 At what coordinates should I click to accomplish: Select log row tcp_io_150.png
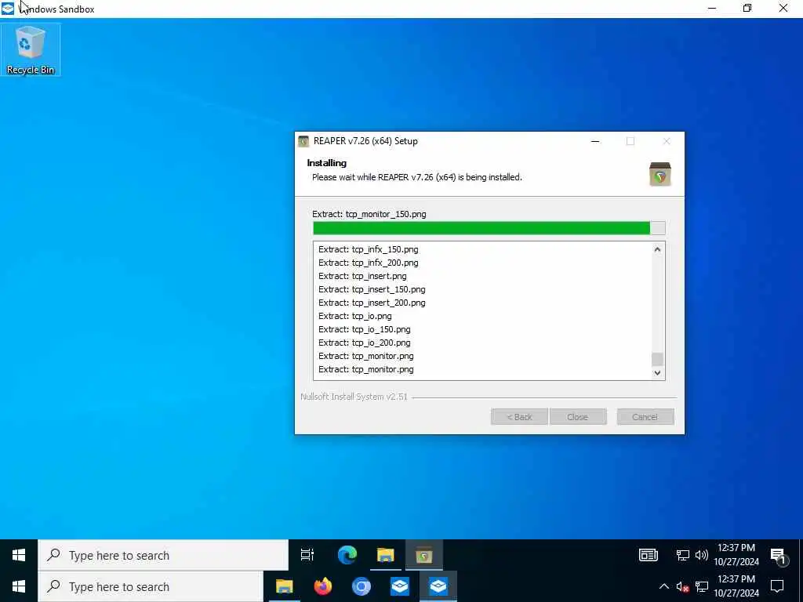click(x=364, y=329)
